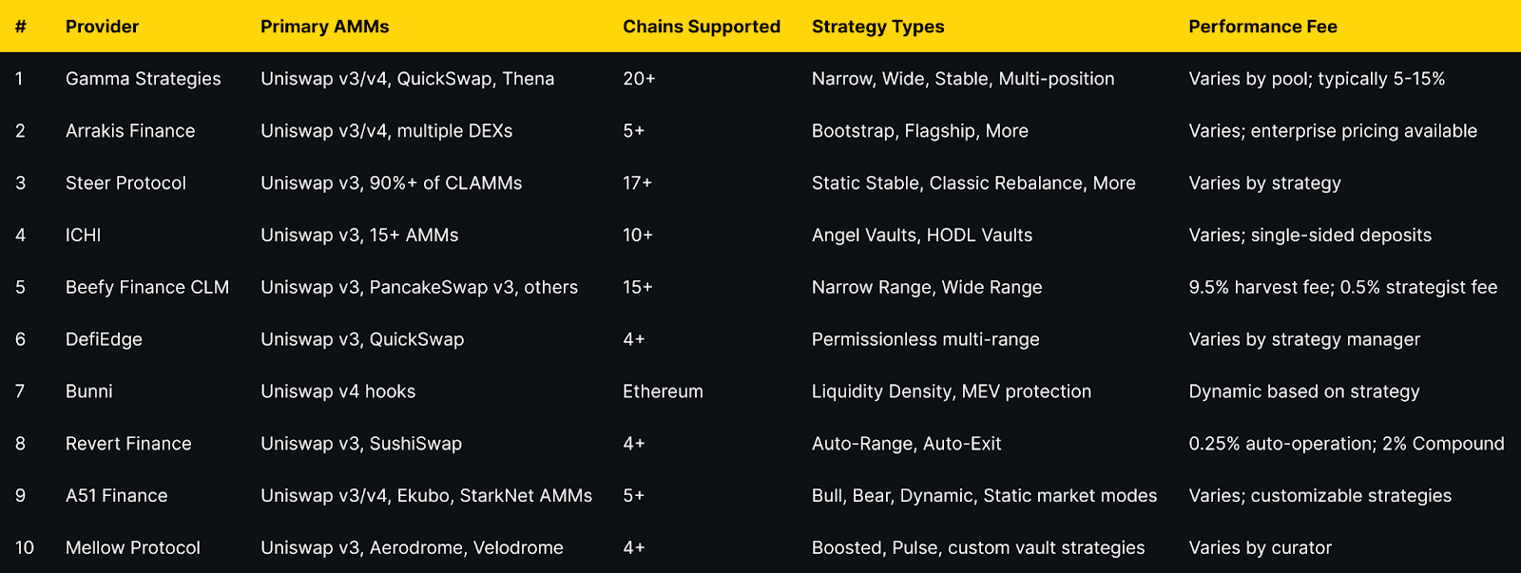Open Mellow Protocol provider entry
Viewport: 1521px width, 573px height.
pyautogui.click(x=133, y=548)
